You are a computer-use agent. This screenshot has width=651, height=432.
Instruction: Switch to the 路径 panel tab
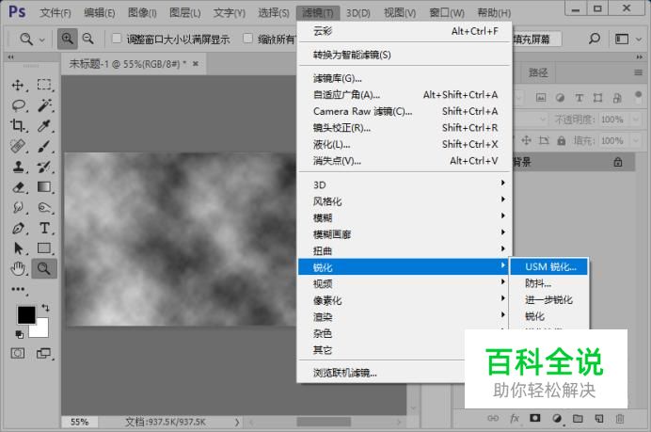538,73
